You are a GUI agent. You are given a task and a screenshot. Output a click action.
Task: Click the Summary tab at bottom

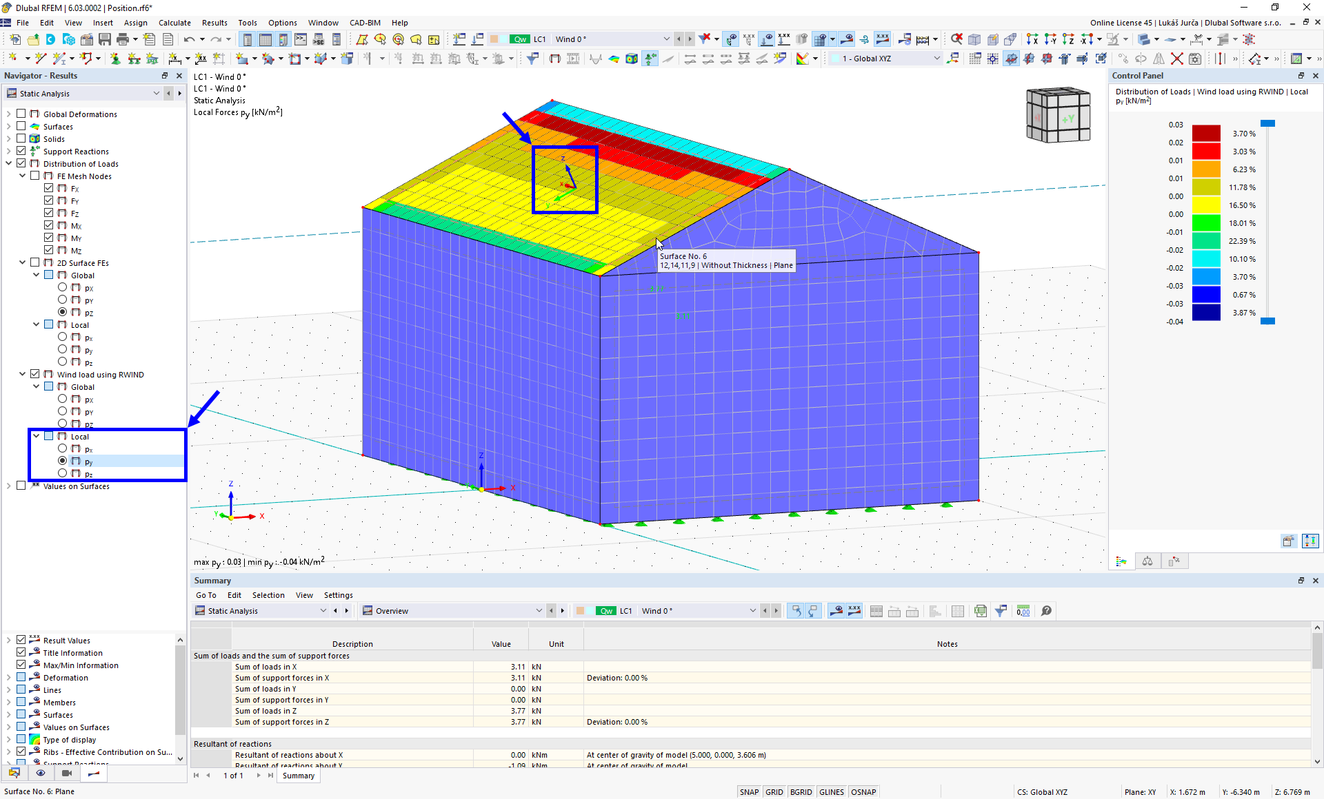(x=298, y=776)
